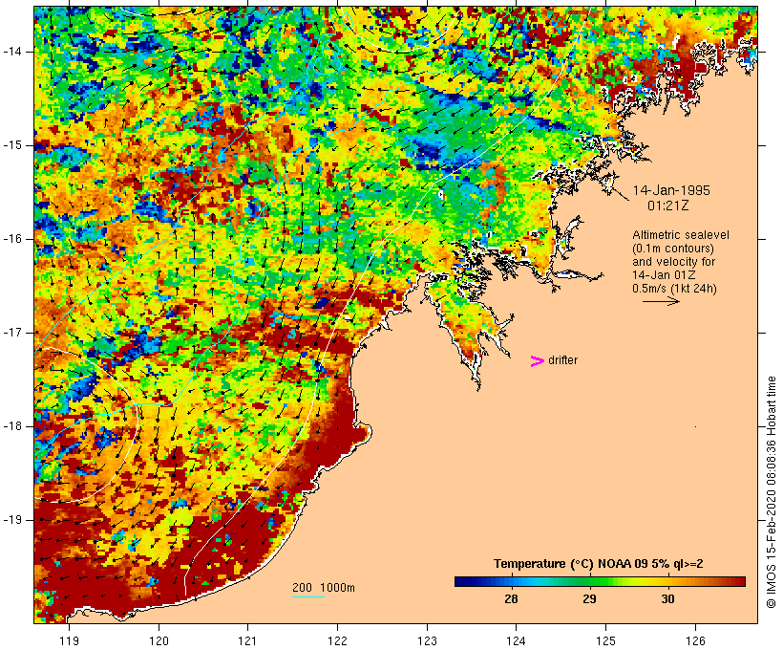Click longitude axis label 123
Screen dimensions: 783x650
tap(427, 641)
